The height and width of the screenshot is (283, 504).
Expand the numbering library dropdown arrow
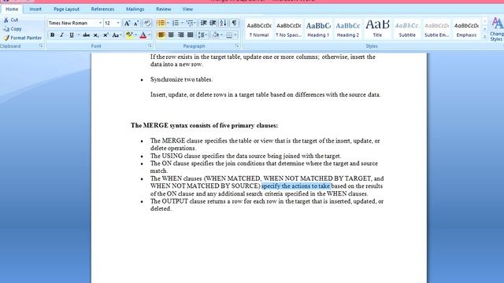pyautogui.click(x=182, y=23)
